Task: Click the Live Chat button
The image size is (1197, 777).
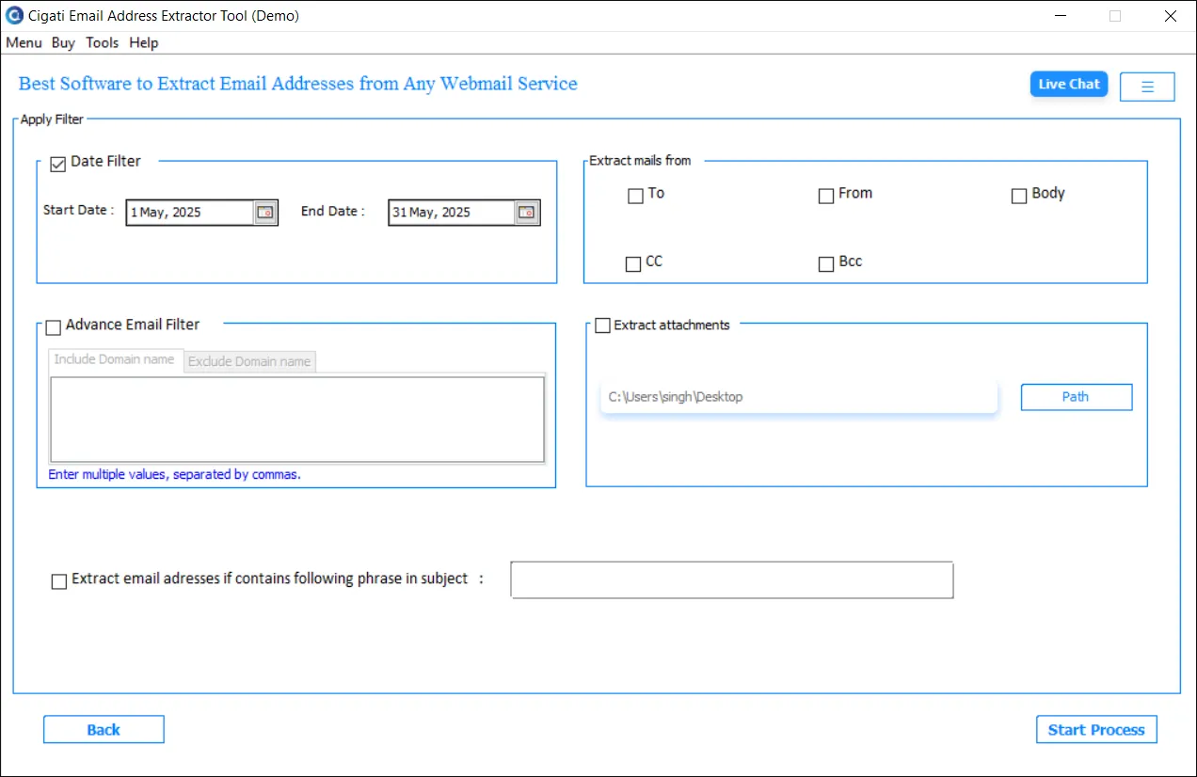Action: (x=1069, y=84)
